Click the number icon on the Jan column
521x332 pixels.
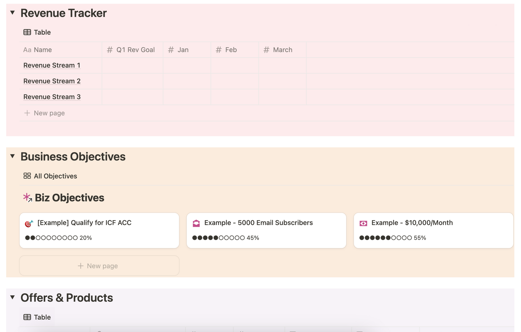point(171,50)
